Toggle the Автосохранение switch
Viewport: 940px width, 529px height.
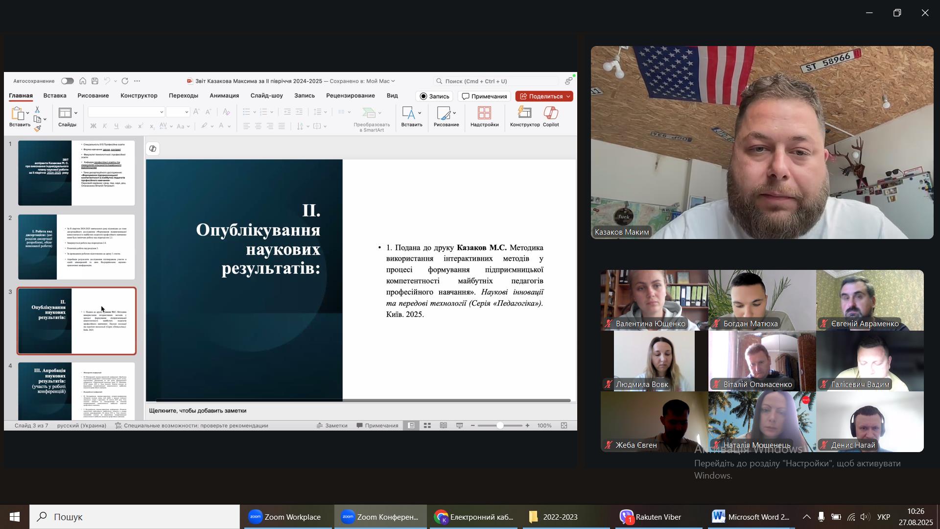click(x=68, y=81)
